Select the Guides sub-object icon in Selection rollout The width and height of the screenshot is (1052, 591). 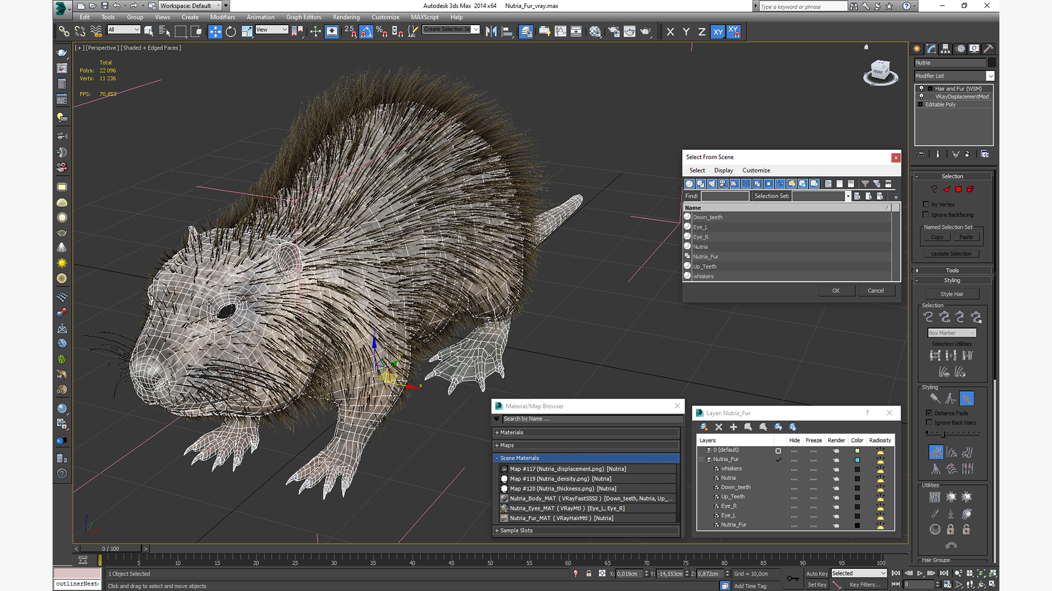[934, 189]
